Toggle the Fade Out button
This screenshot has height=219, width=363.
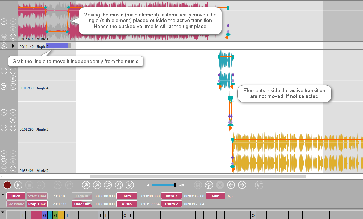82,204
